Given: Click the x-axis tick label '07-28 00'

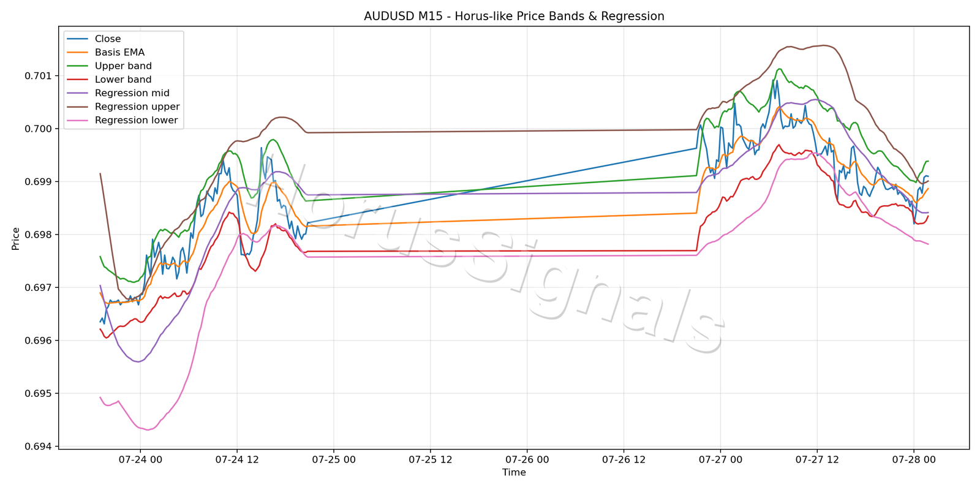Looking at the screenshot, I should click(914, 459).
